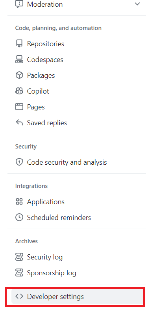Image resolution: width=146 pixels, height=312 pixels.
Task: Click the Packages cube icon
Action: 19,75
